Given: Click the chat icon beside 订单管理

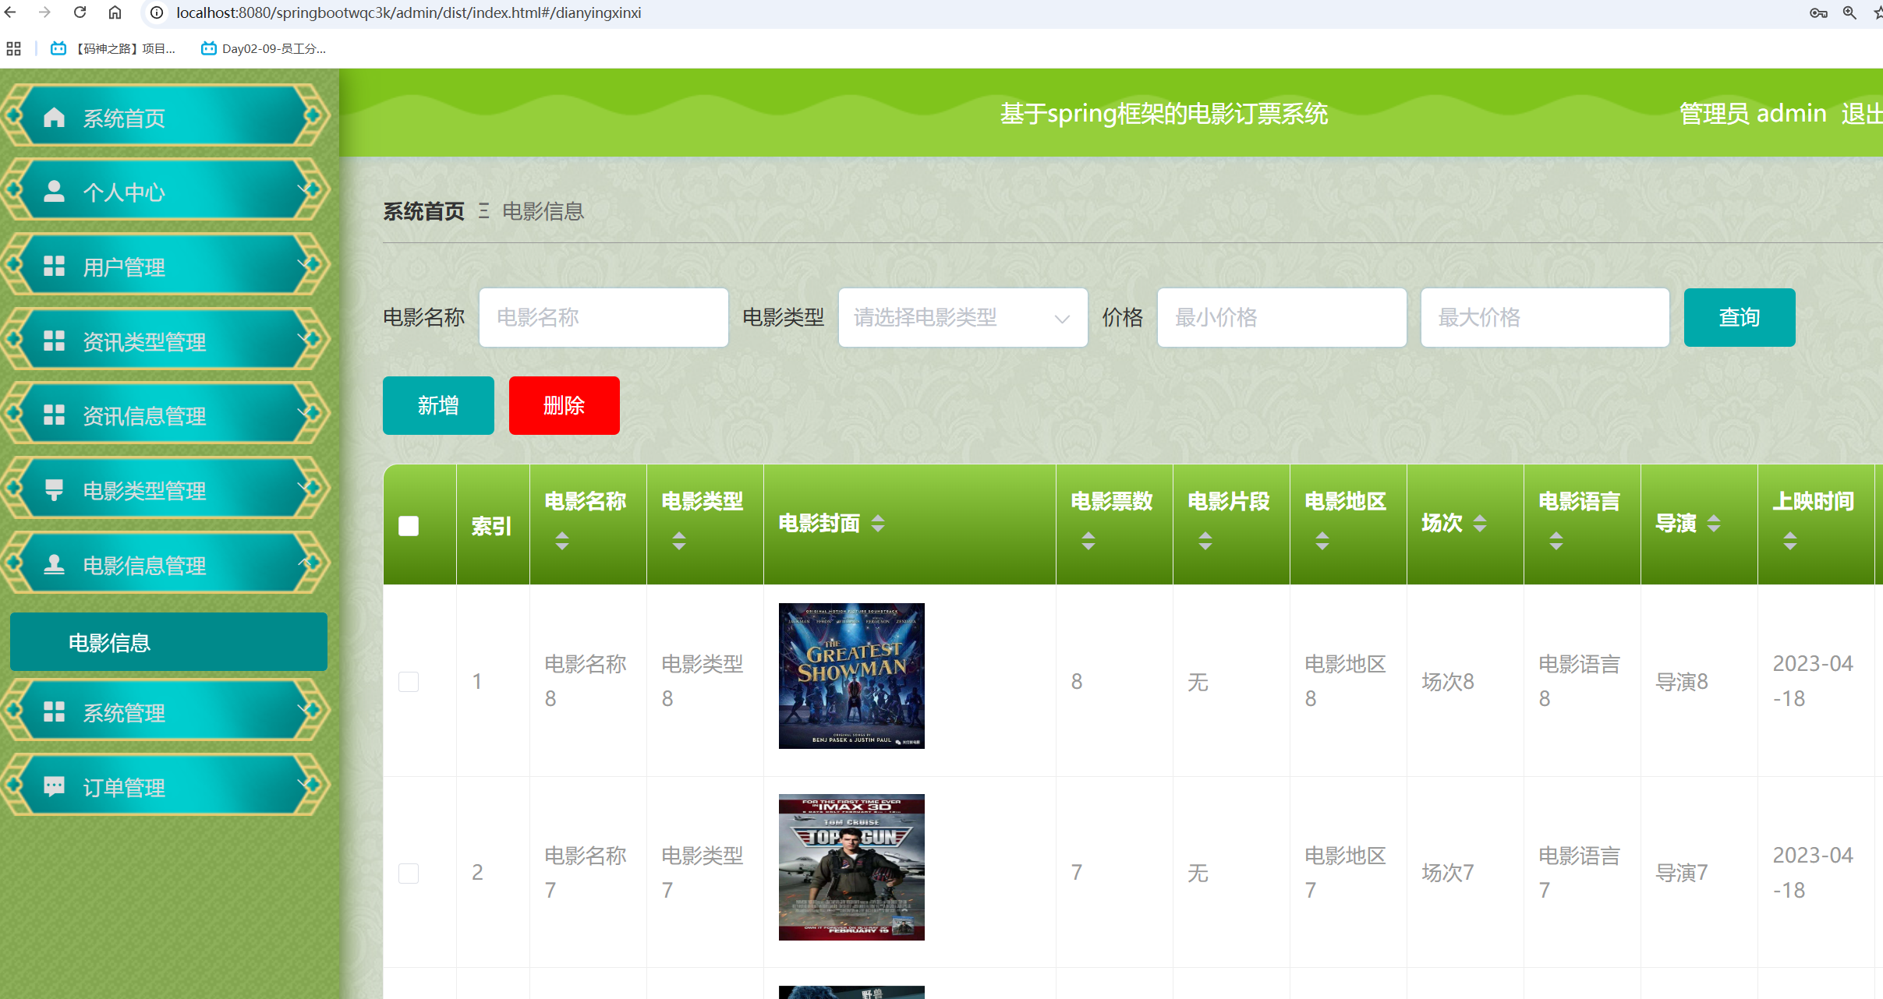Looking at the screenshot, I should [54, 786].
